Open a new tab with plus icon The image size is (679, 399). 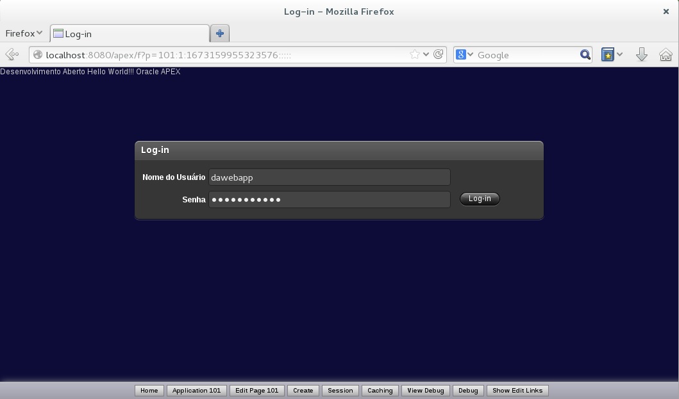[x=220, y=33]
